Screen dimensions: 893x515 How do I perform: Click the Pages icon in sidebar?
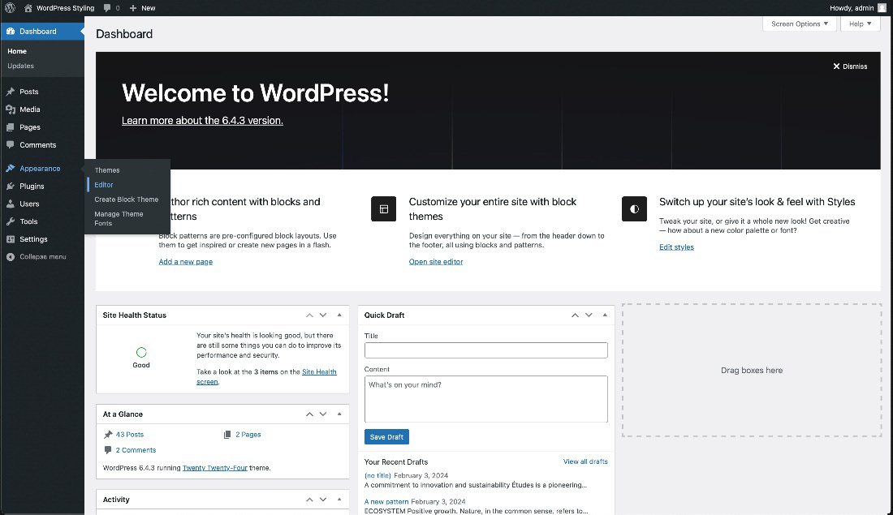11,127
